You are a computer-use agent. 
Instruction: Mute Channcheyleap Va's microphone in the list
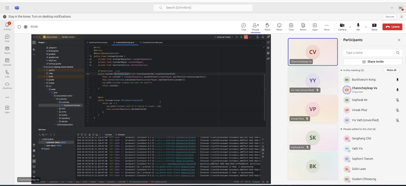click(x=397, y=90)
